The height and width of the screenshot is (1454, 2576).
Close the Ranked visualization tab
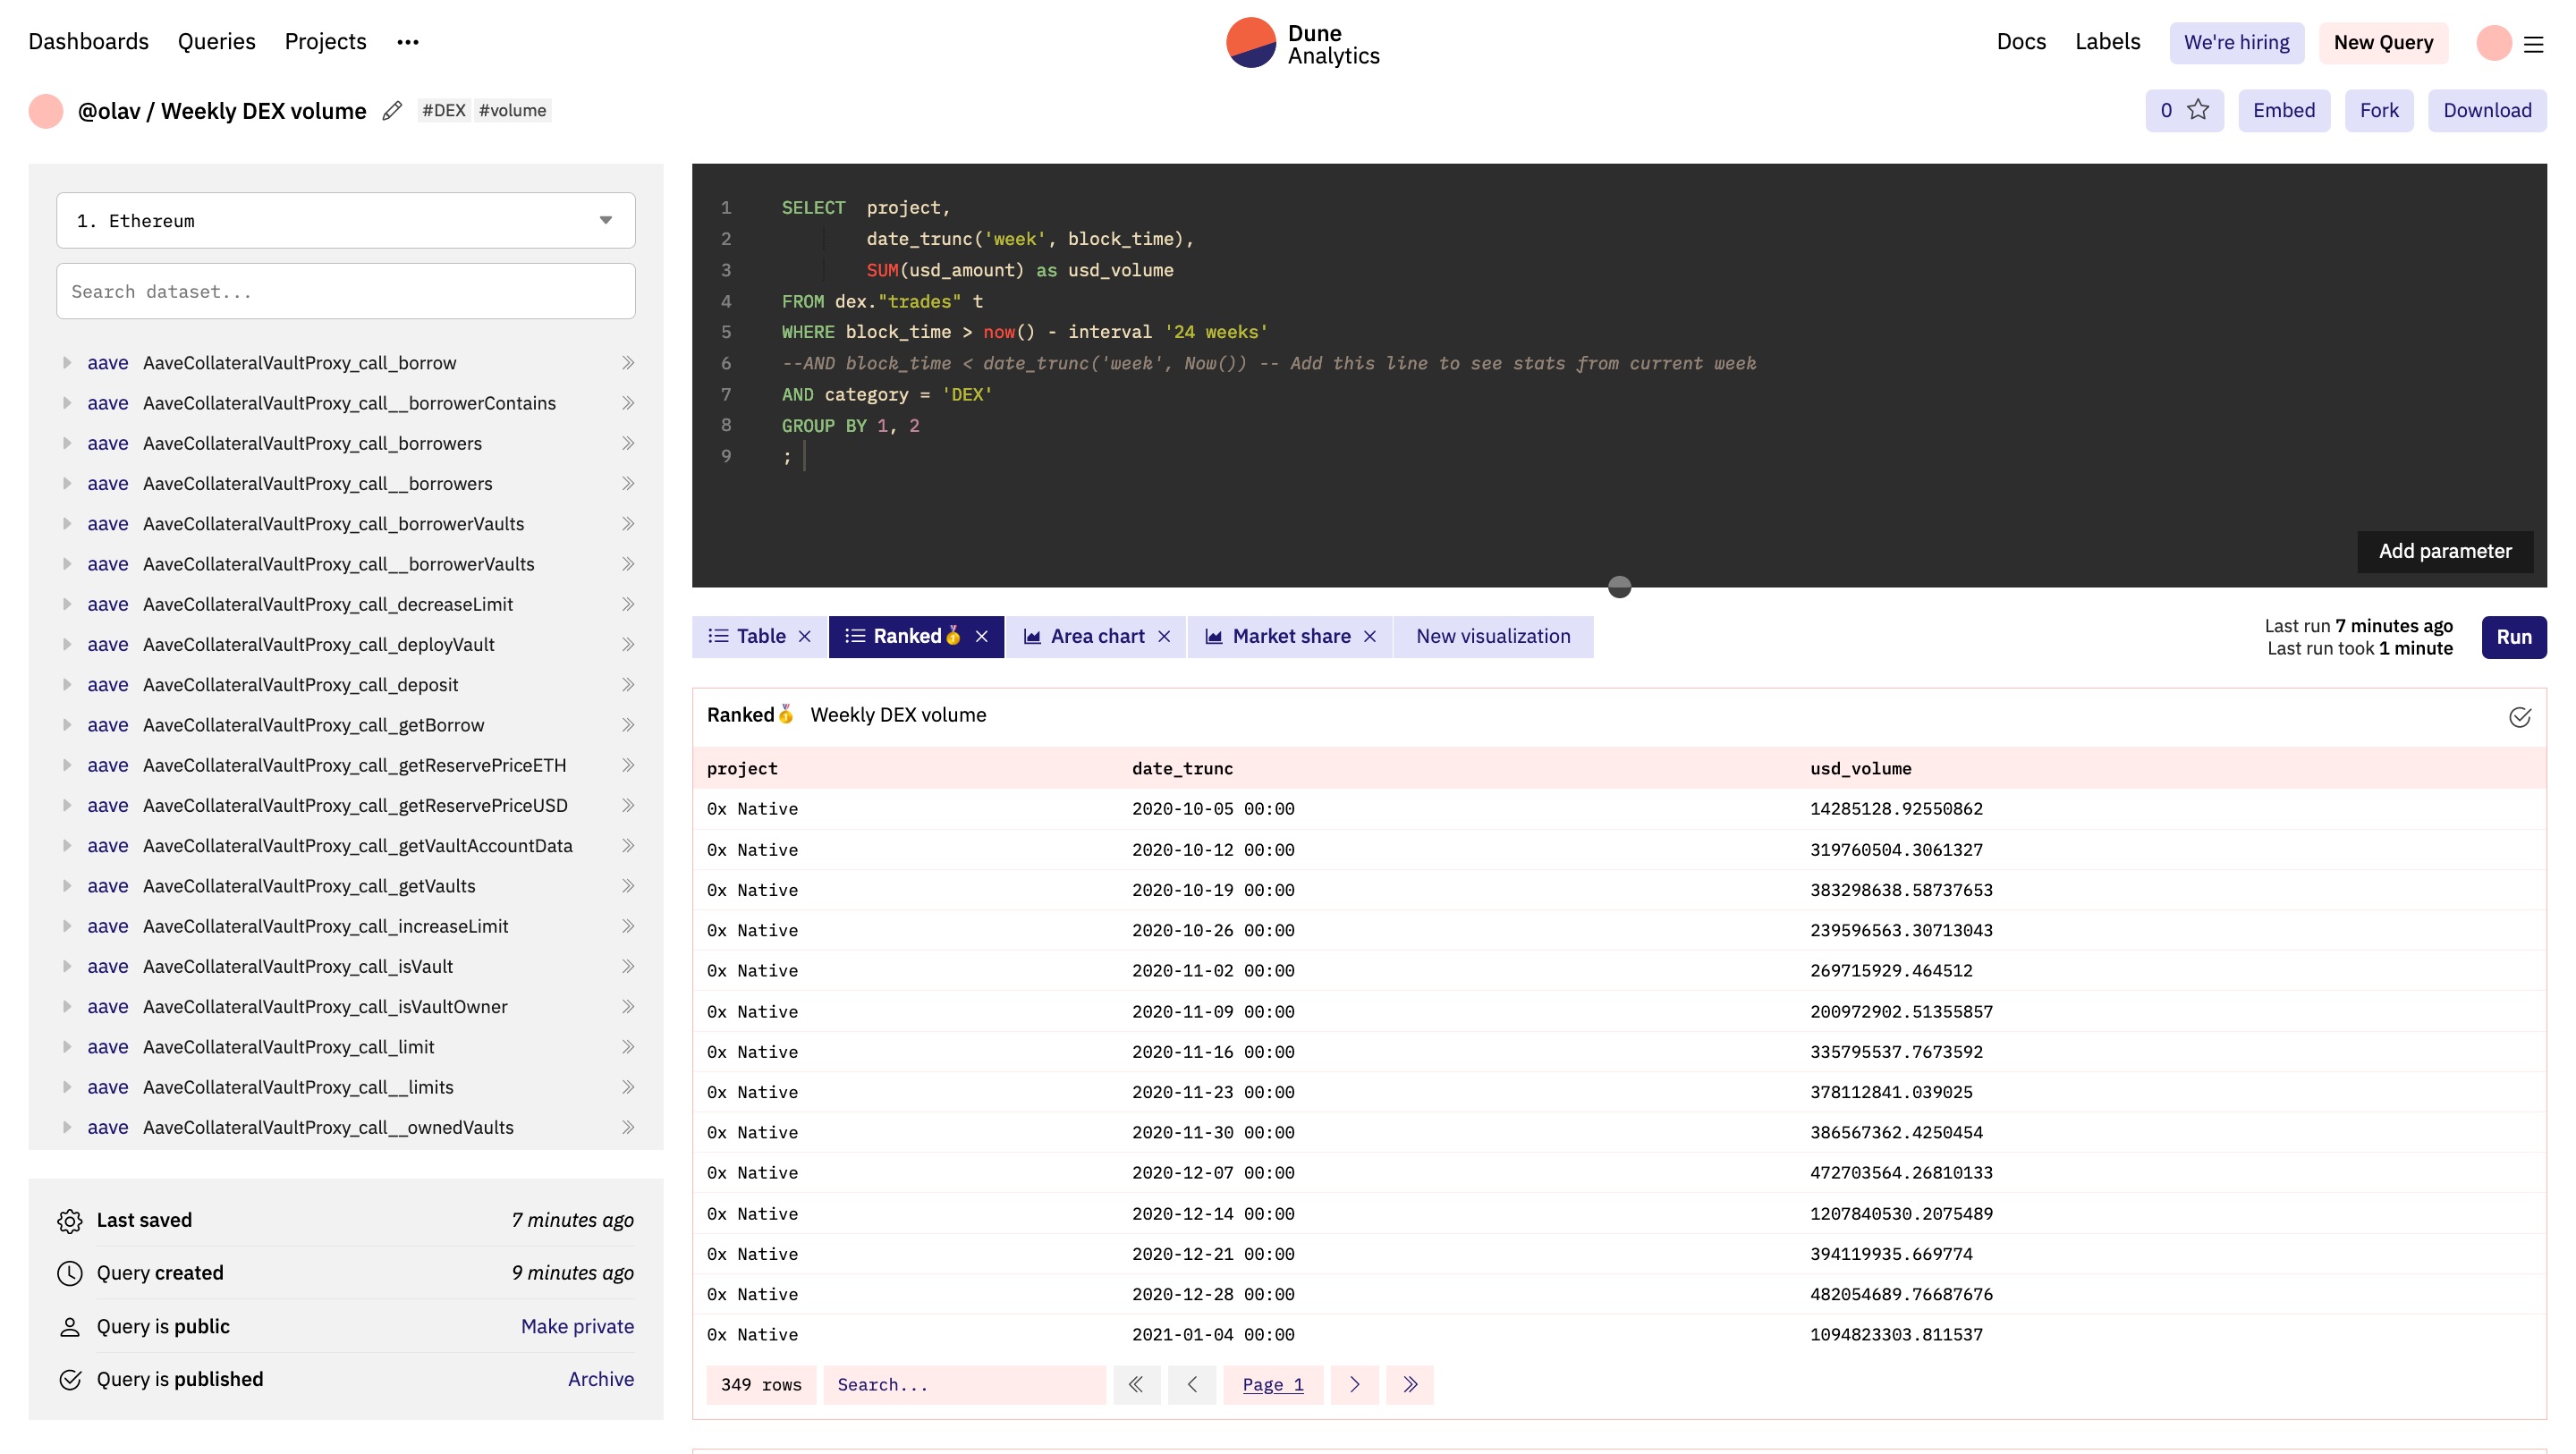tap(982, 637)
